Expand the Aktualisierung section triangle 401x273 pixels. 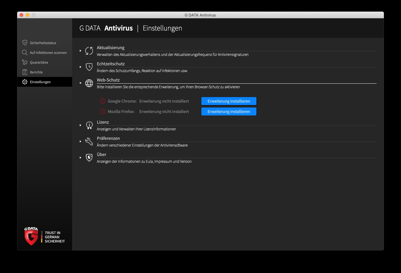point(80,51)
